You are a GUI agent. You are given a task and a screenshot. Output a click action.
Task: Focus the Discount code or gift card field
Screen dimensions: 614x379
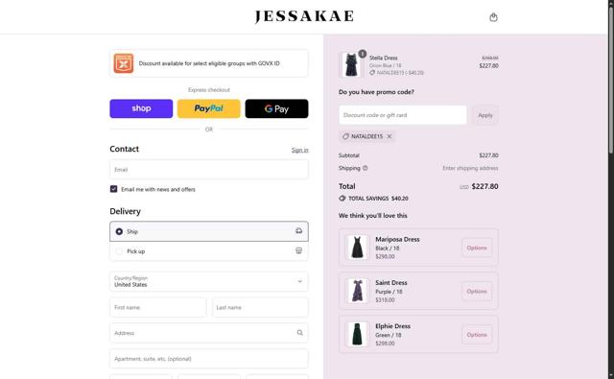(x=403, y=115)
